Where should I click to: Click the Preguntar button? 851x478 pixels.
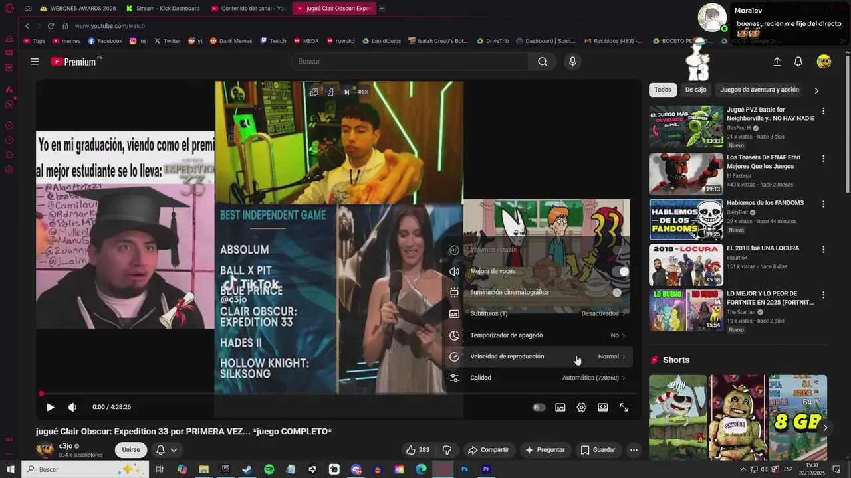pyautogui.click(x=545, y=450)
